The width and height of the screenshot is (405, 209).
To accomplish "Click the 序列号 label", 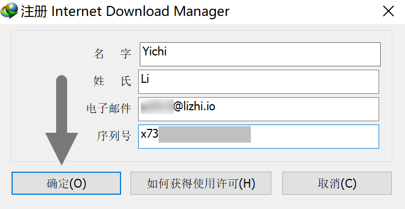I will pos(114,136).
